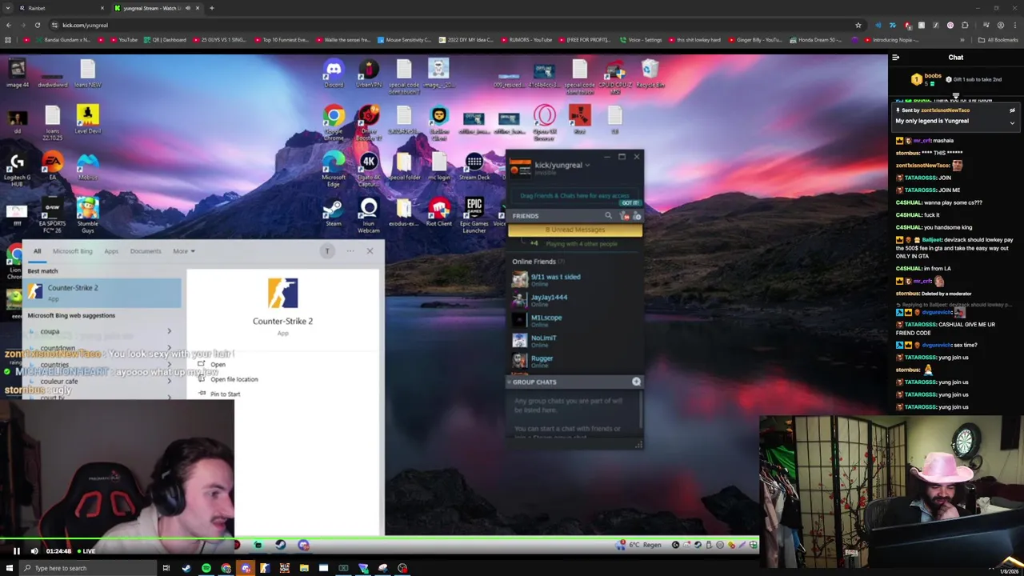Open the YouTube bookmark in bookmarks bar
Viewport: 1024px width, 576px height.
pos(123,40)
